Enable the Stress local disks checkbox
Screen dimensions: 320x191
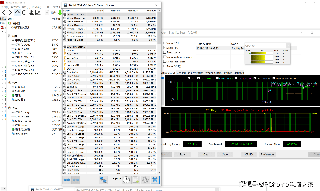(x=164, y=61)
